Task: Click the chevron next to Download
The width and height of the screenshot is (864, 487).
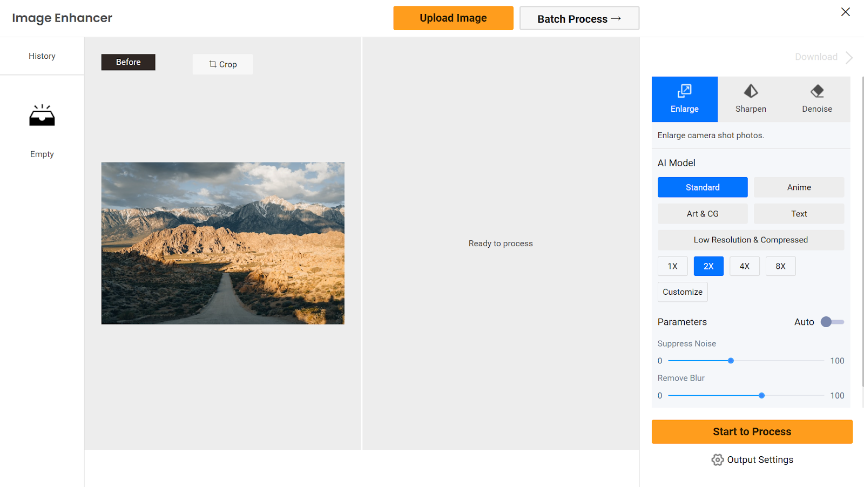Action: [849, 57]
